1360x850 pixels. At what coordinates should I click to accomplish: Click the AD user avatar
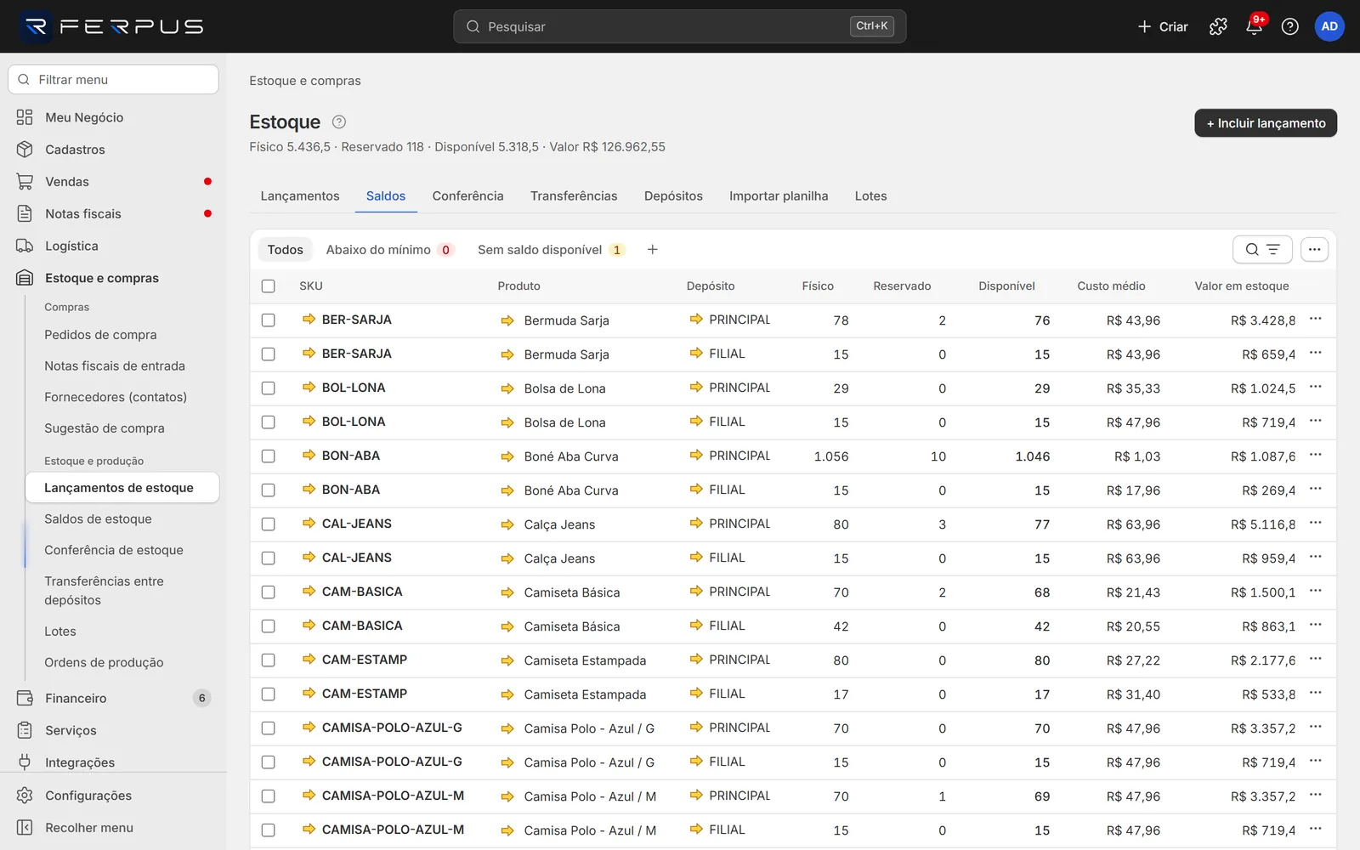(x=1329, y=26)
